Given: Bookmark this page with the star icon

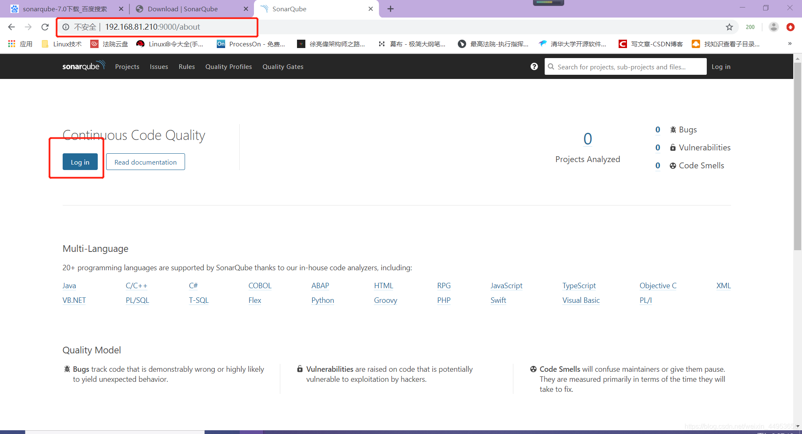Looking at the screenshot, I should pyautogui.click(x=729, y=27).
